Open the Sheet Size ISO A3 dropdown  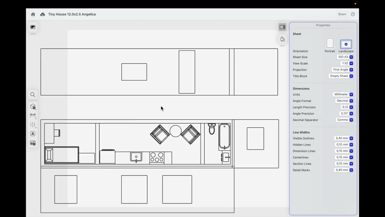[x=345, y=57]
